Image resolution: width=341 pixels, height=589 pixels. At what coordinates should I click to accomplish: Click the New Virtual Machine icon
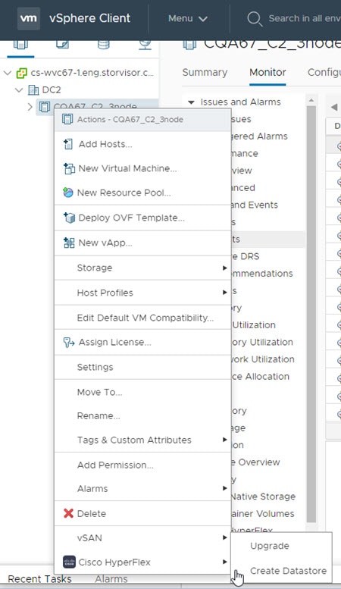tap(69, 168)
